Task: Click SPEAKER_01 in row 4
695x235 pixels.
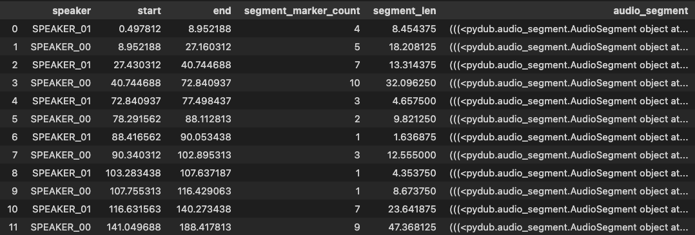Action: coord(62,101)
